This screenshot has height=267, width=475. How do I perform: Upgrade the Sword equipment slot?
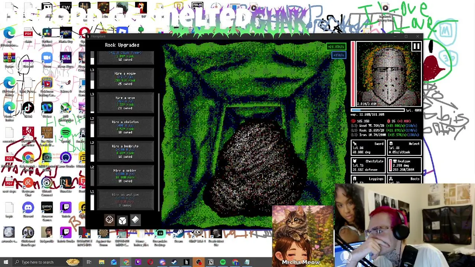click(x=368, y=148)
